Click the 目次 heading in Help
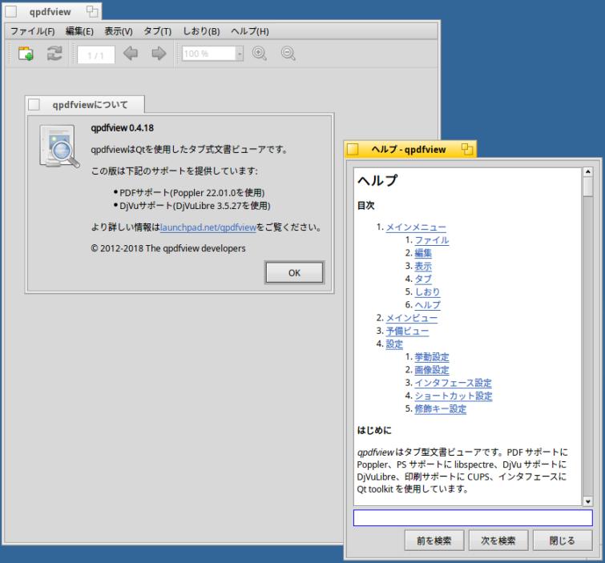 pyautogui.click(x=365, y=206)
